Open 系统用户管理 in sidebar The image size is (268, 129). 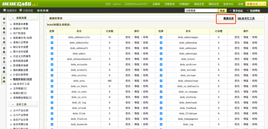(20, 29)
